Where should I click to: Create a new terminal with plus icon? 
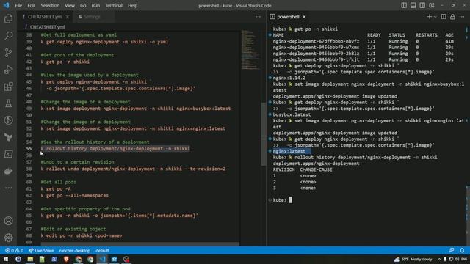tap(429, 17)
